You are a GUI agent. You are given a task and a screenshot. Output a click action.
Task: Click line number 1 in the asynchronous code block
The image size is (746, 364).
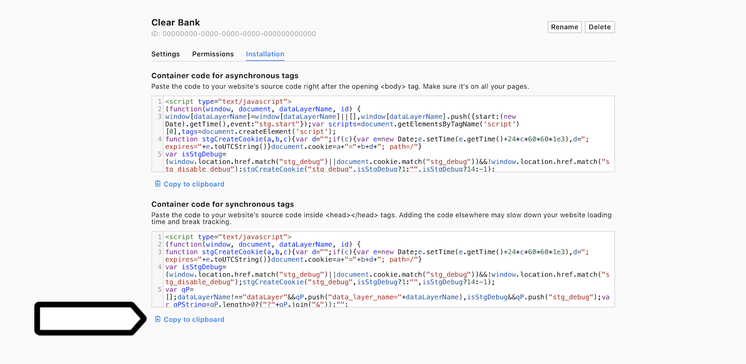pyautogui.click(x=159, y=101)
